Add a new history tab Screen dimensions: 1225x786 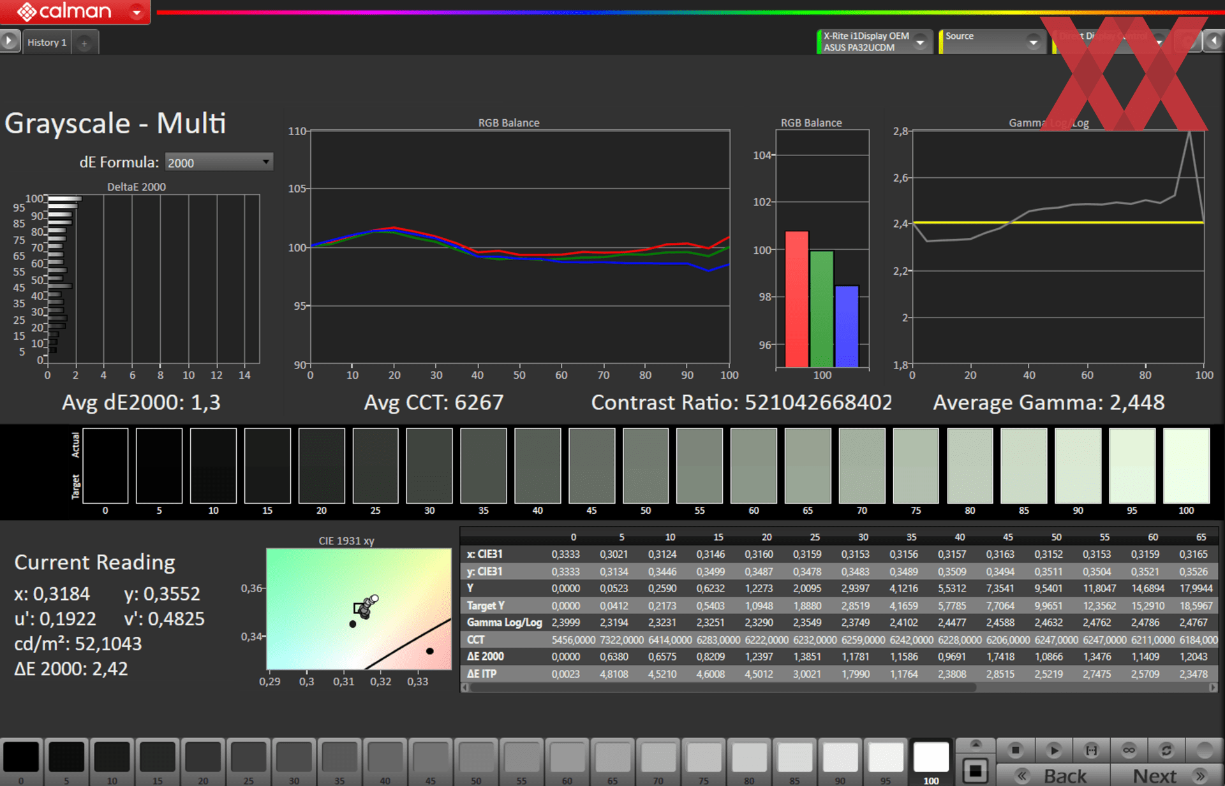pos(84,43)
